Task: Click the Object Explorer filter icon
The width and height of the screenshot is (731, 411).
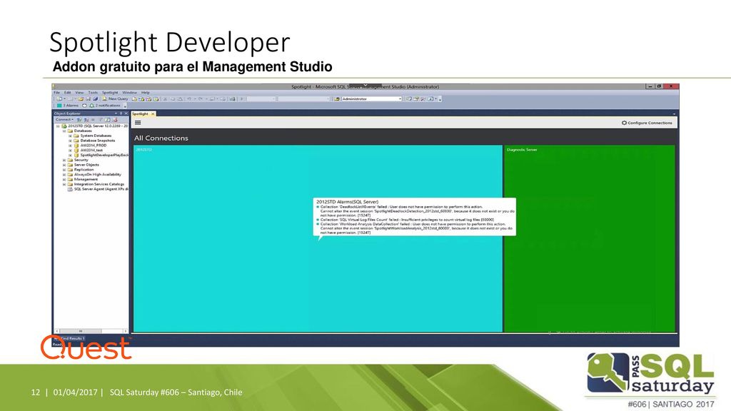Action: tap(101, 120)
